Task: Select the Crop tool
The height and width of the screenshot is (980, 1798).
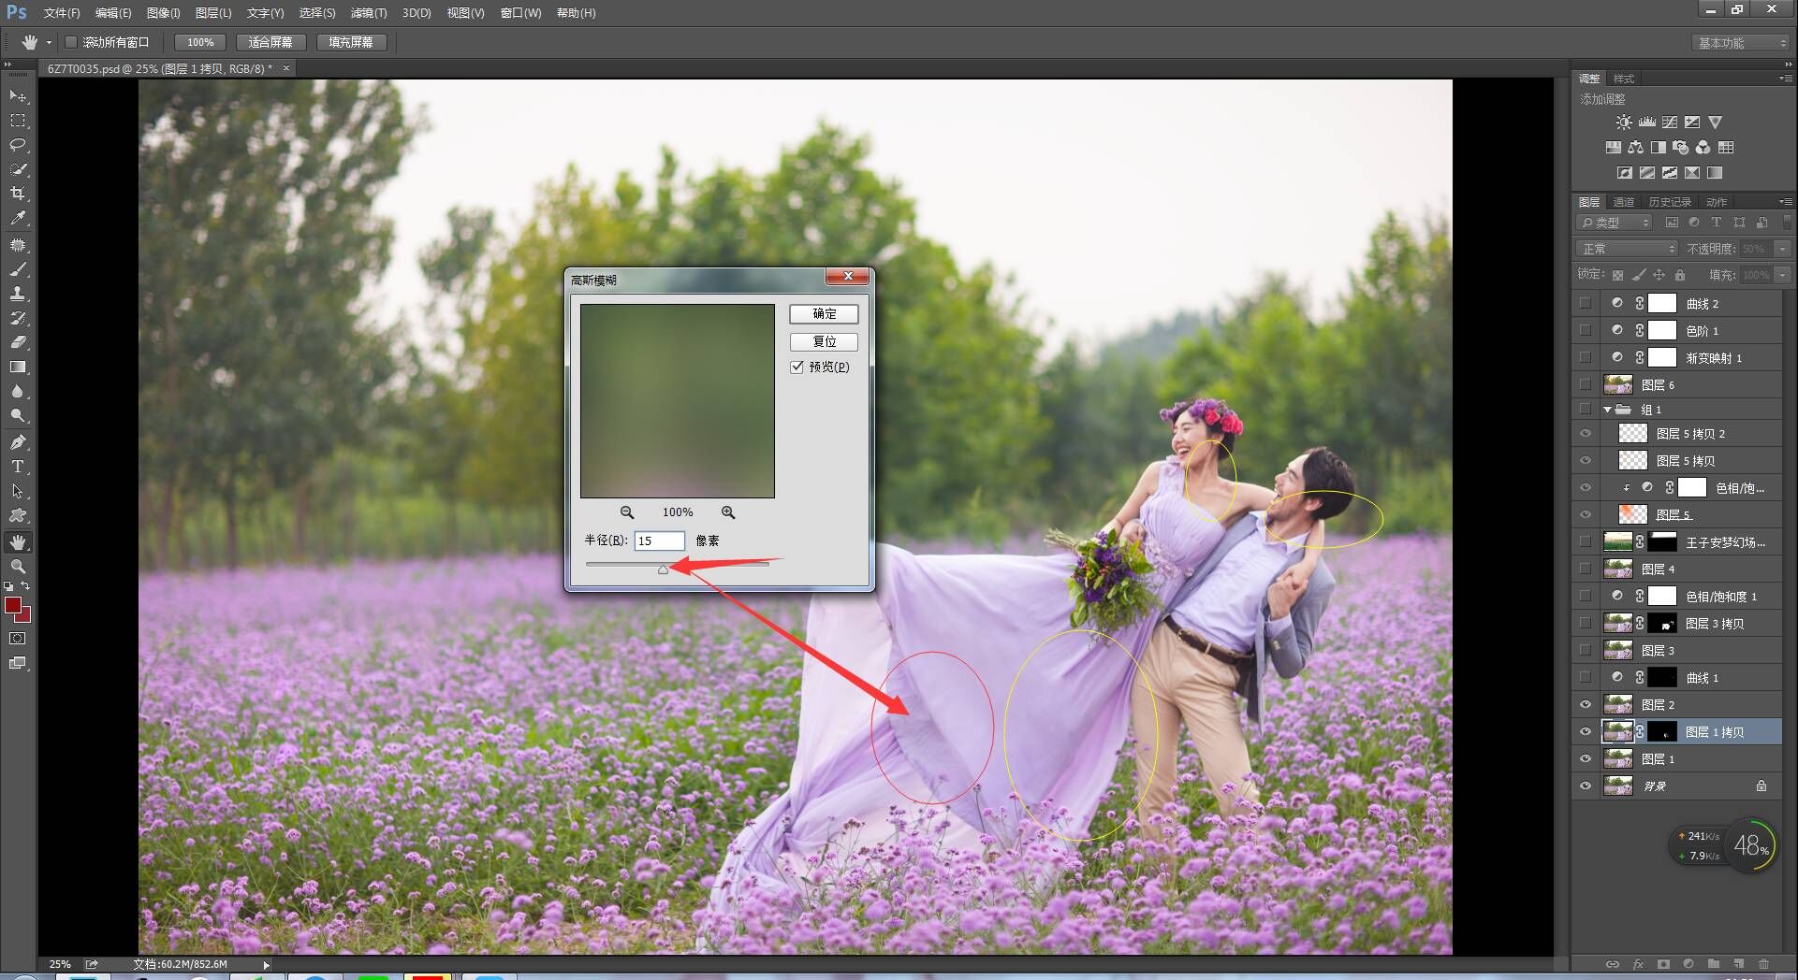Action: tap(18, 194)
